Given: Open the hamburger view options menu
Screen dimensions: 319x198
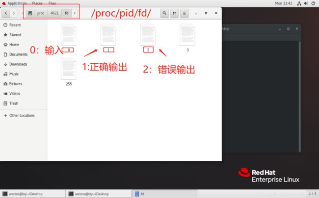Looking at the screenshot, I should click(185, 13).
